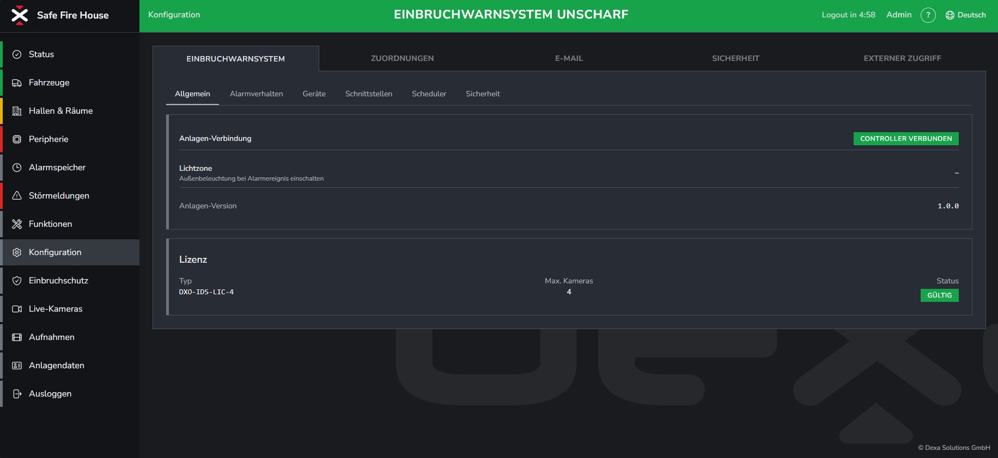Open the EXTERNER ZUGRIFF tab
Image resolution: width=998 pixels, height=458 pixels.
[x=902, y=58]
